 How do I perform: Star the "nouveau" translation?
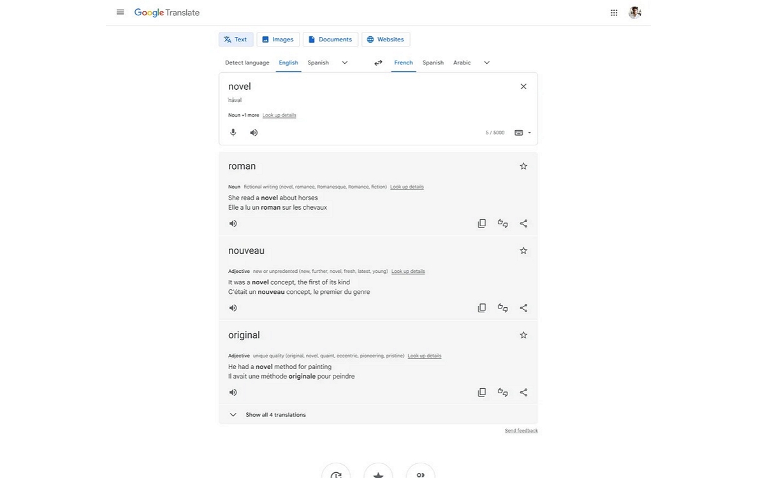point(523,250)
